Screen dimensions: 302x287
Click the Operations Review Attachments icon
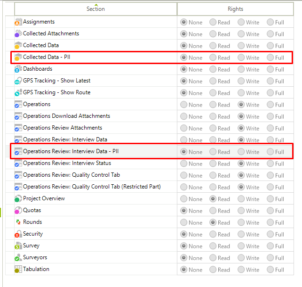coord(18,128)
